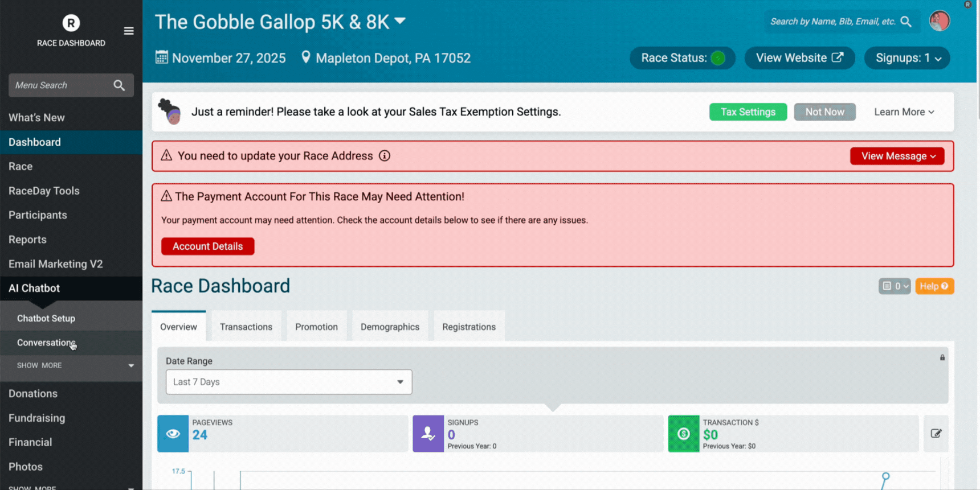Click the RunSignup logo icon

[71, 23]
